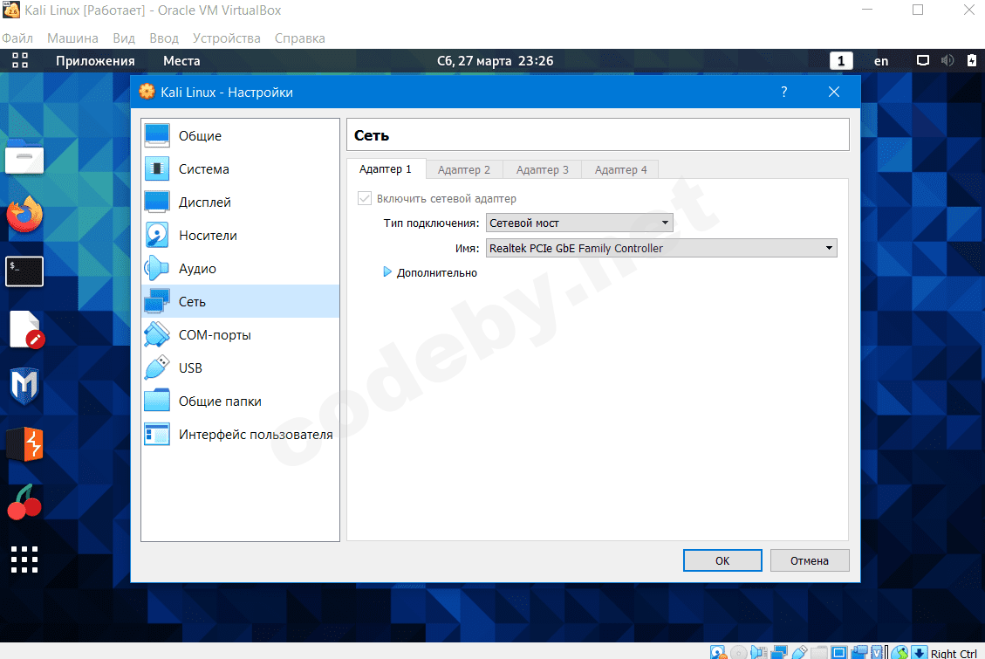Select the Сеть category row
The height and width of the screenshot is (659, 985).
click(x=240, y=301)
